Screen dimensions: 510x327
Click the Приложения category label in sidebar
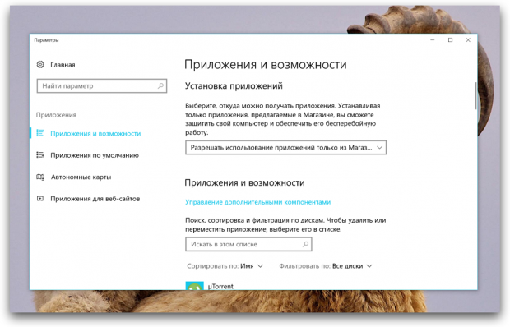coord(56,115)
